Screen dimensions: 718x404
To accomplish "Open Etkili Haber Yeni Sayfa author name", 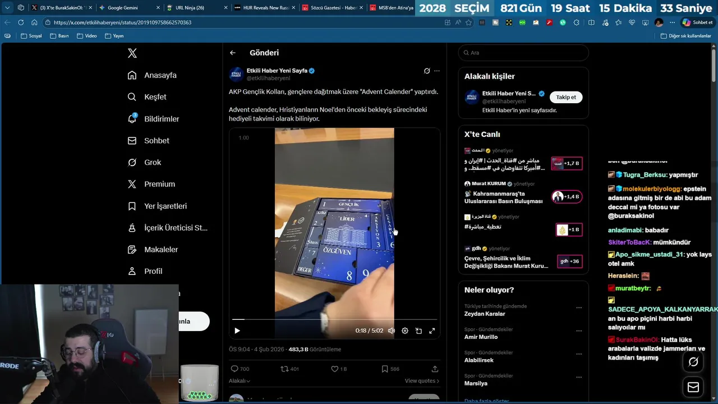I will pos(277,71).
